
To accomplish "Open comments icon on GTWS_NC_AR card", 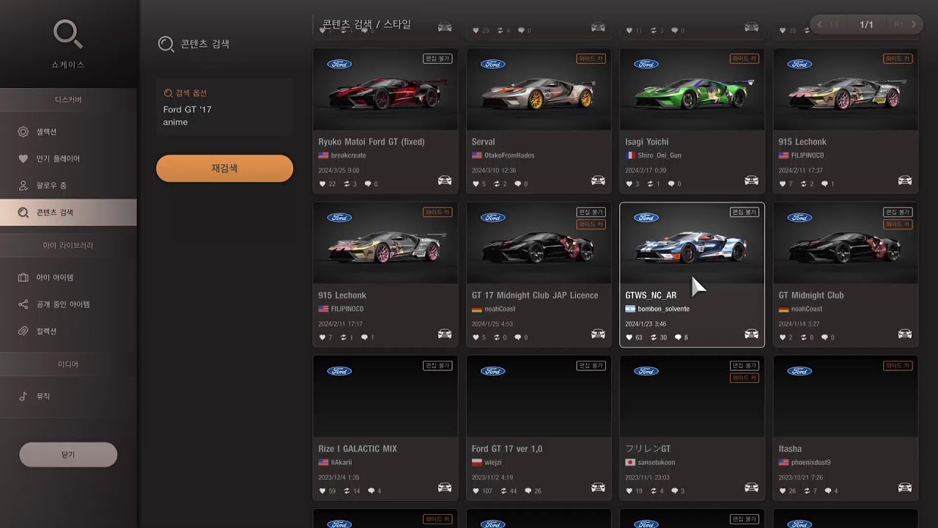I will tap(678, 337).
